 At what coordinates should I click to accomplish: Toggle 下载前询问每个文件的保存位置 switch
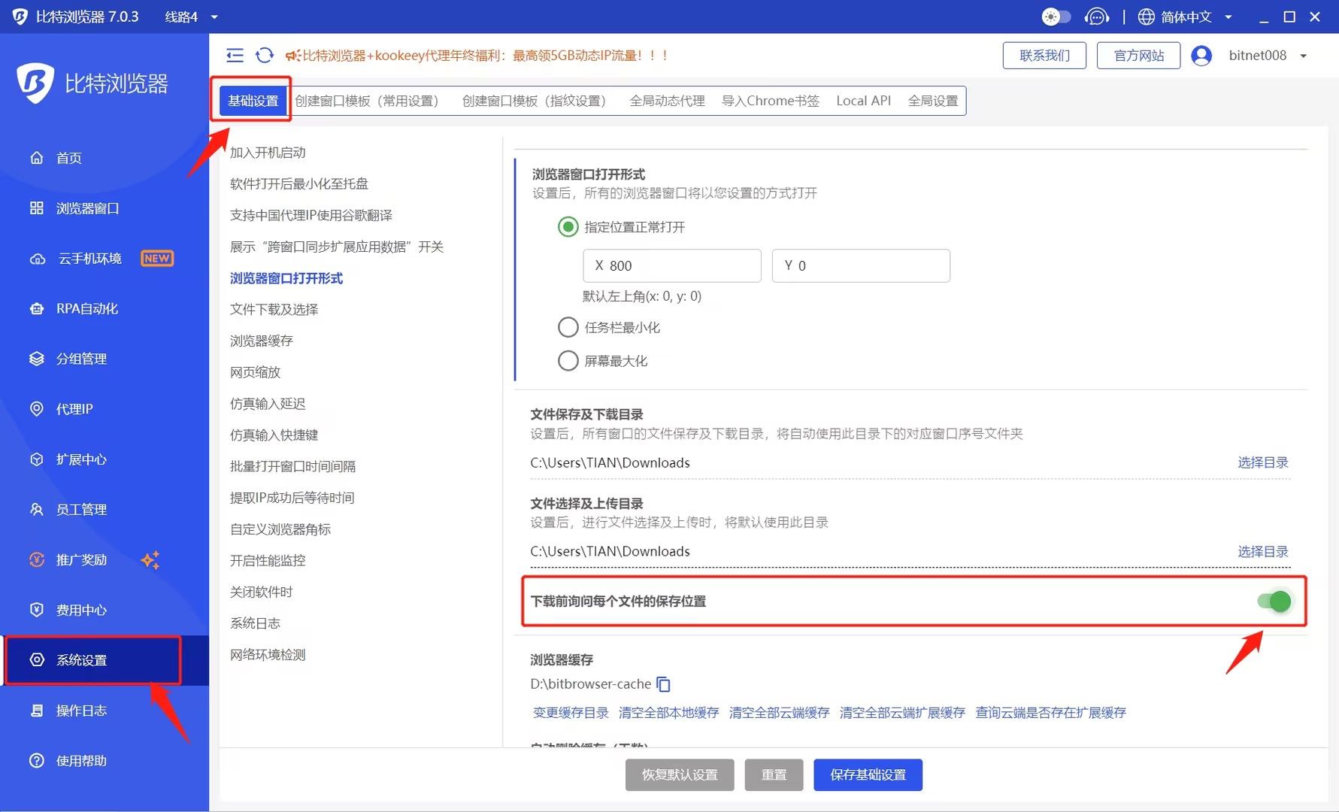tap(1274, 601)
